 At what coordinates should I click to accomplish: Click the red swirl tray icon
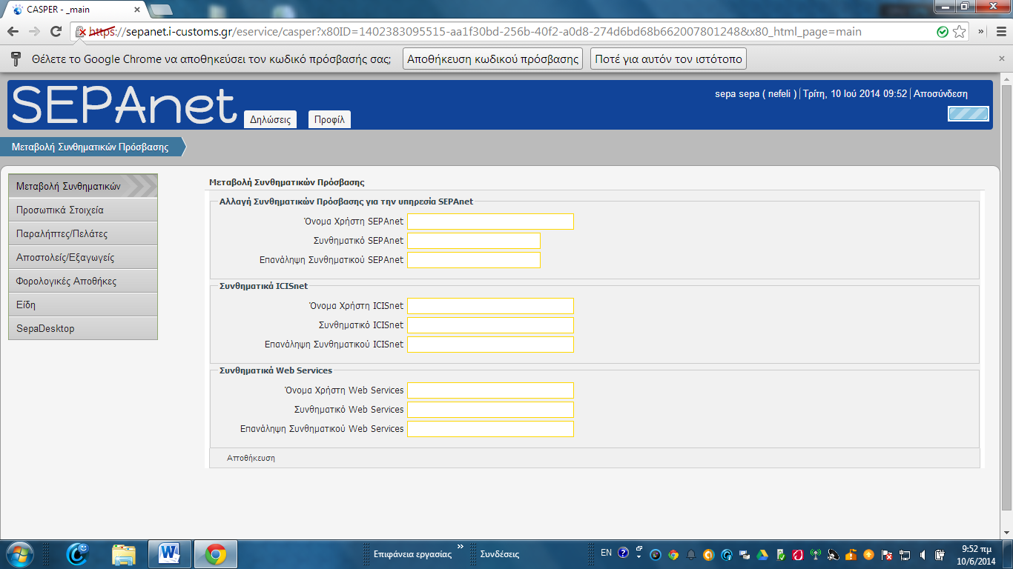[798, 554]
